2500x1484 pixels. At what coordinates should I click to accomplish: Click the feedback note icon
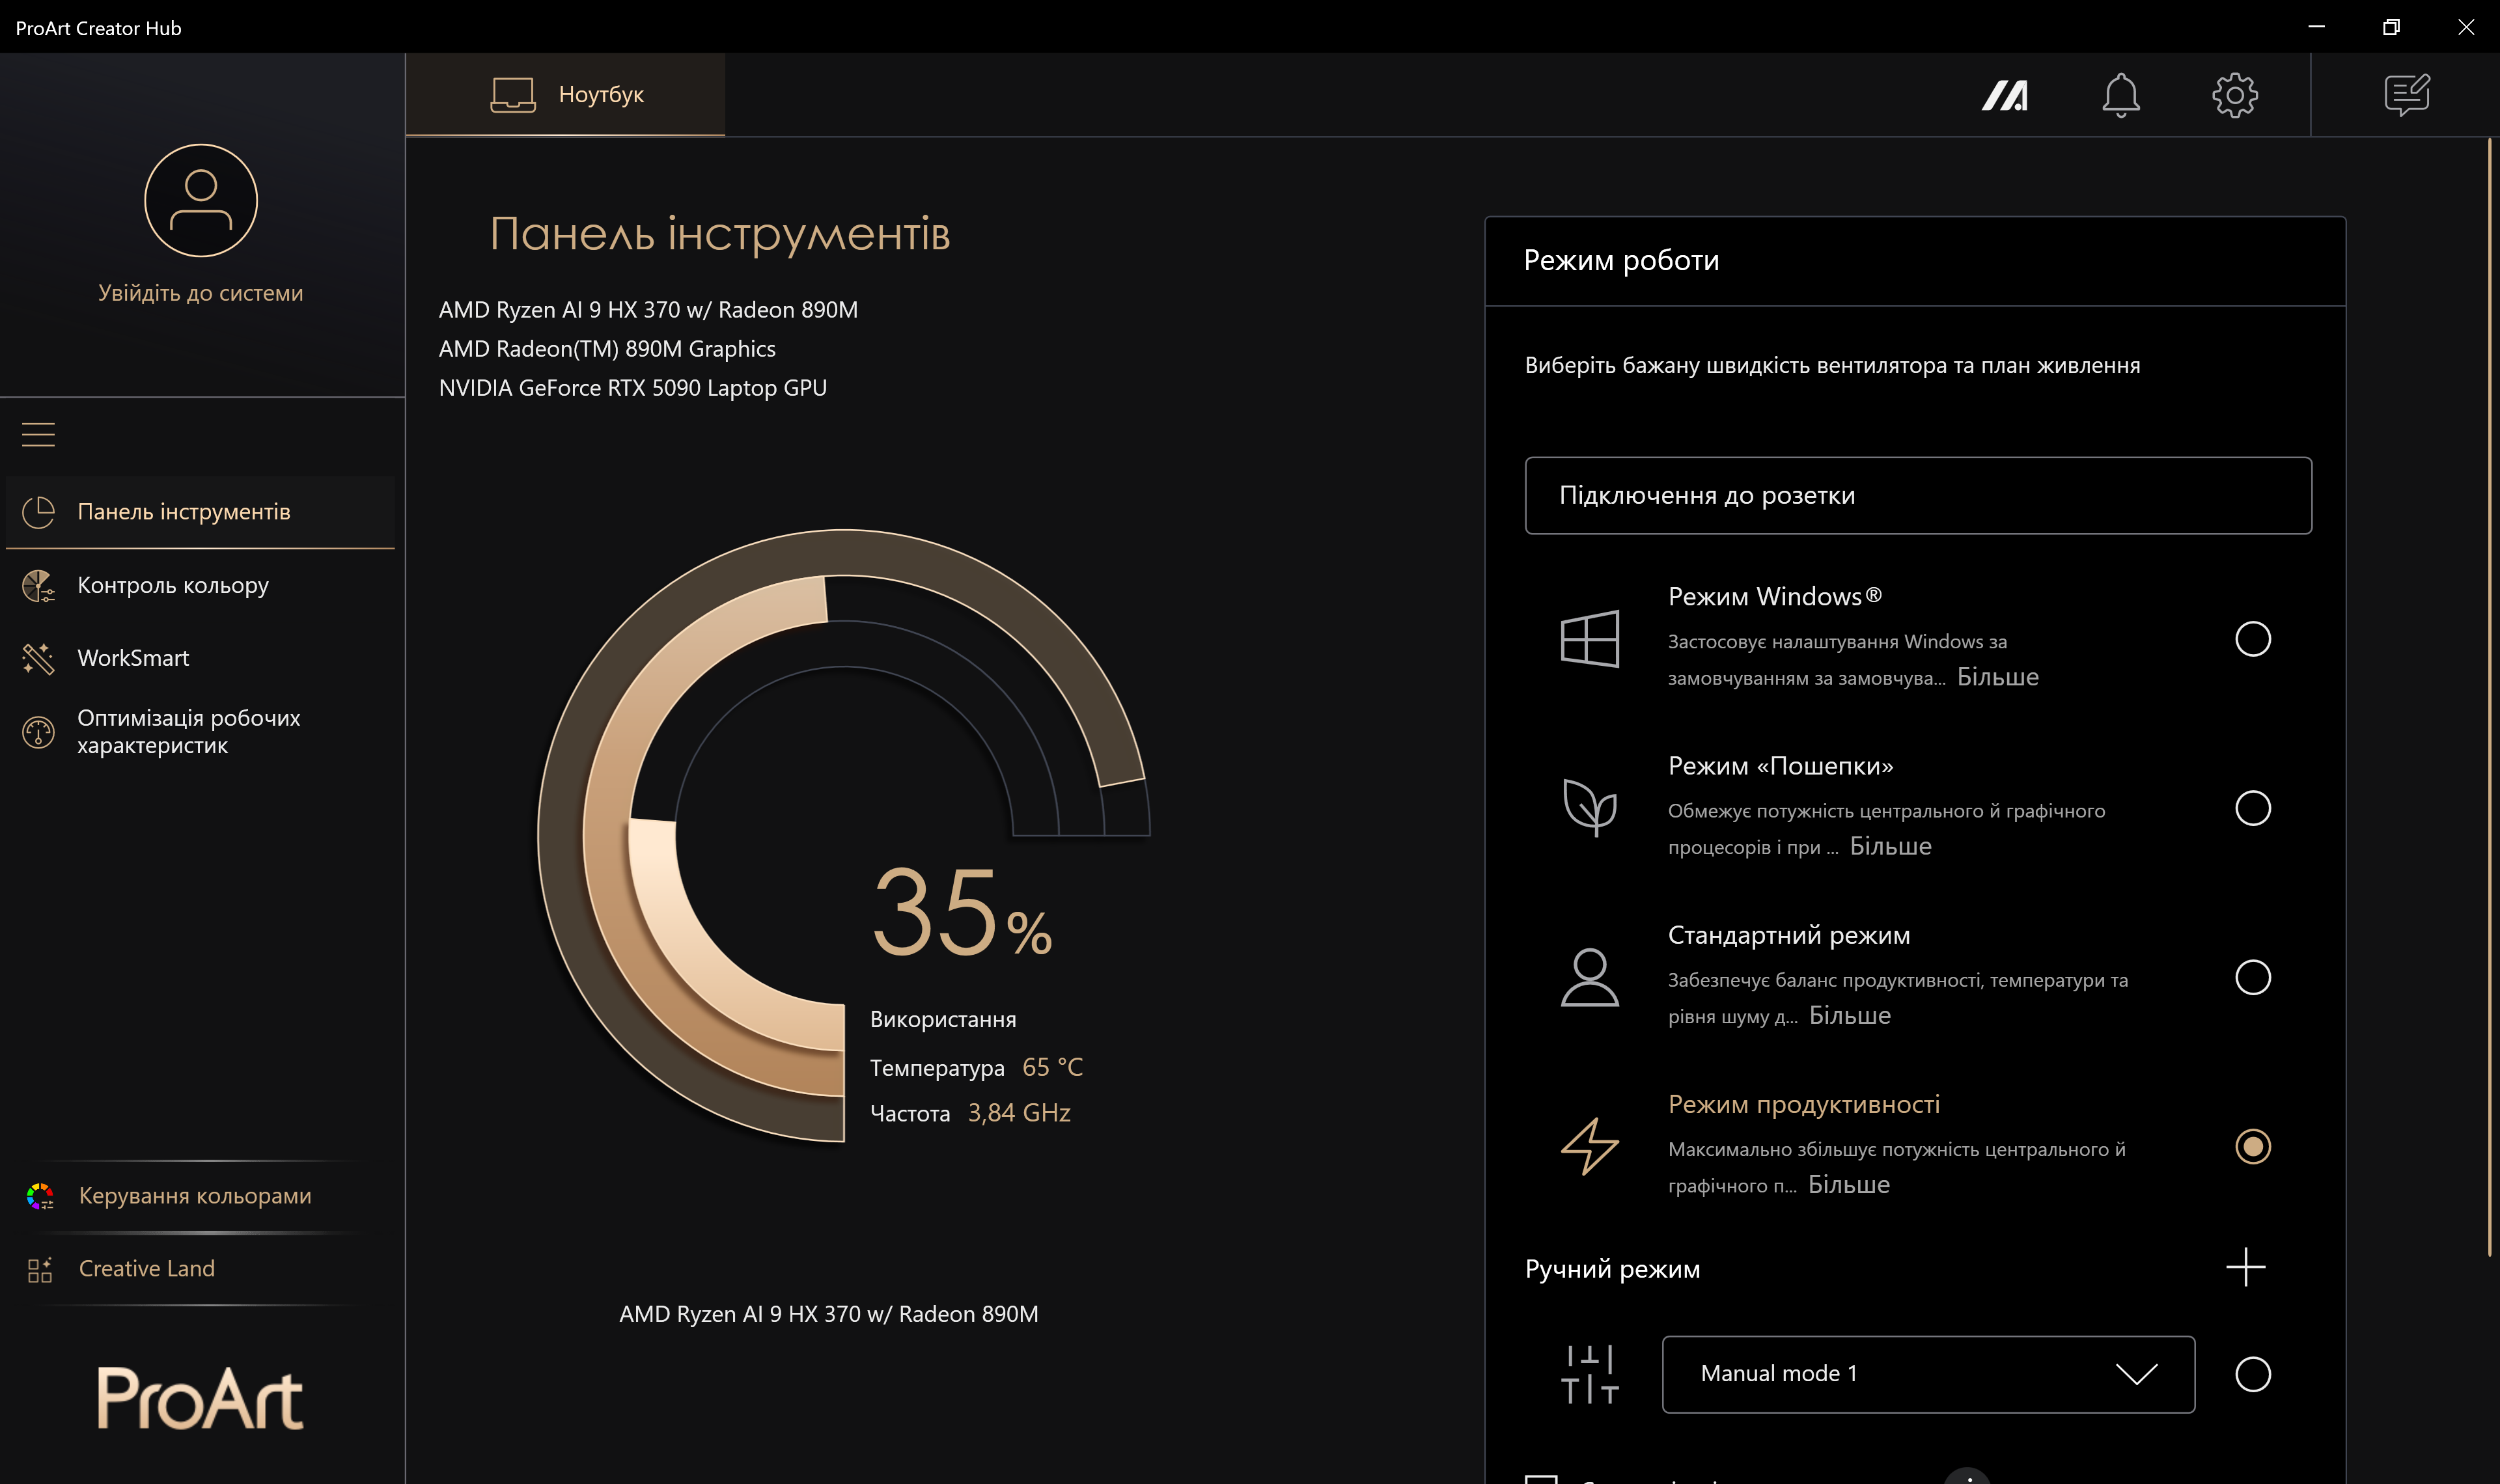2406,95
